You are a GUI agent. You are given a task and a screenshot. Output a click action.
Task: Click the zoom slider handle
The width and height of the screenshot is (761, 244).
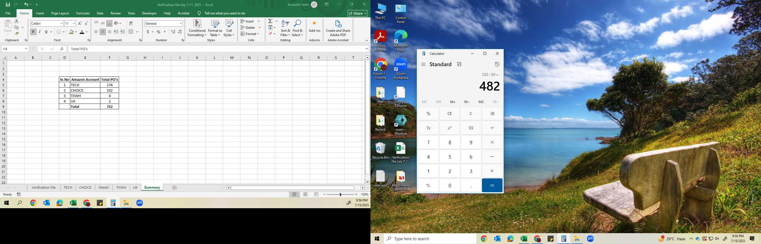(x=341, y=194)
